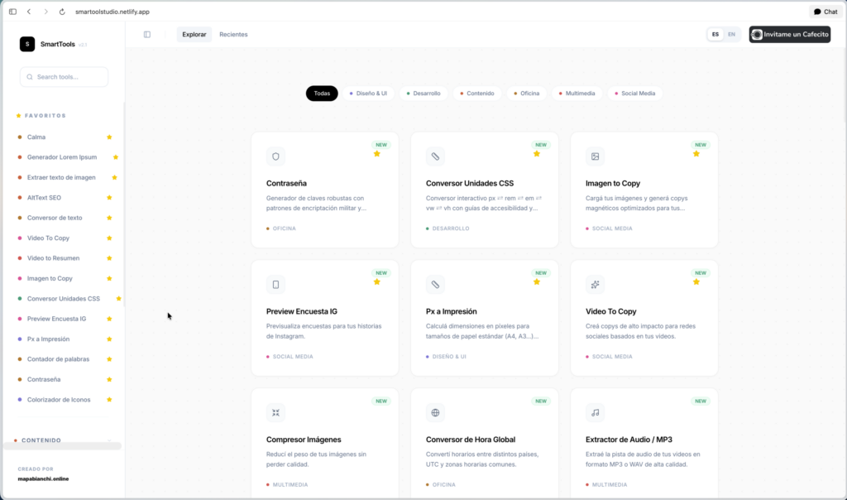This screenshot has width=847, height=500.
Task: Open the Conversor de Hora Global title
Action: pyautogui.click(x=471, y=440)
